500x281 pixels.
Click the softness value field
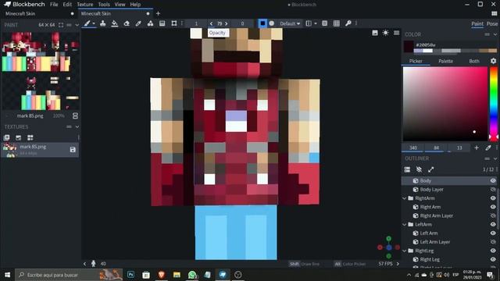coord(242,23)
